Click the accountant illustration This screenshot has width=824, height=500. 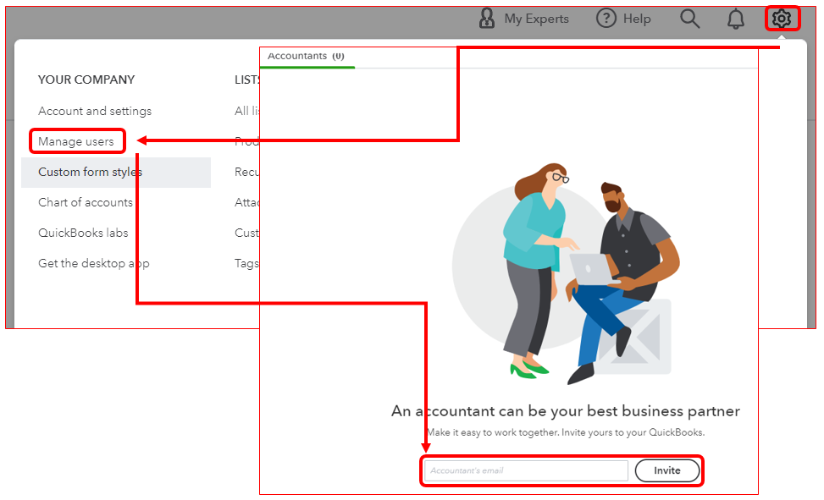click(566, 273)
